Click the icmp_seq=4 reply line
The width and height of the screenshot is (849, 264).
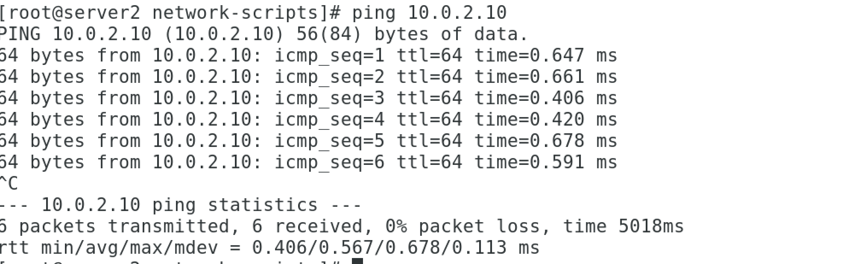[308, 120]
